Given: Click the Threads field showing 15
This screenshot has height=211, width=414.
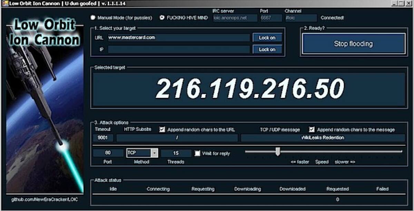Looking at the screenshot, I should (176, 153).
